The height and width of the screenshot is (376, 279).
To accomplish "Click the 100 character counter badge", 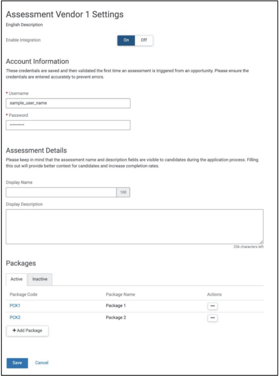I will point(123,192).
